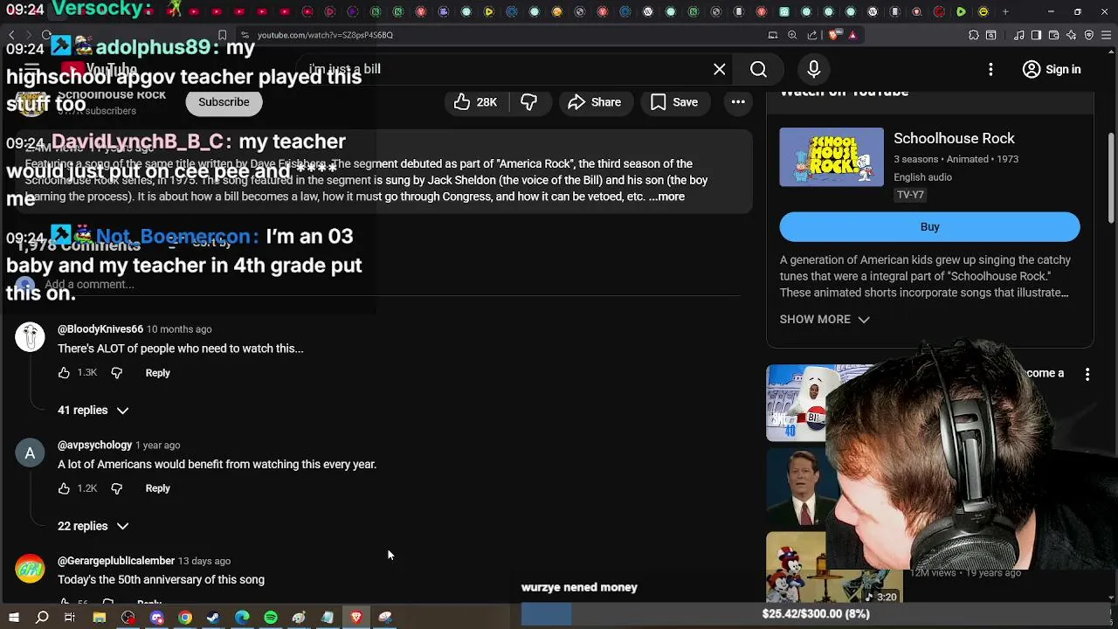The width and height of the screenshot is (1118, 629).
Task: Open recommended video thumbnail showing 3:20 duration
Action: pyautogui.click(x=832, y=568)
